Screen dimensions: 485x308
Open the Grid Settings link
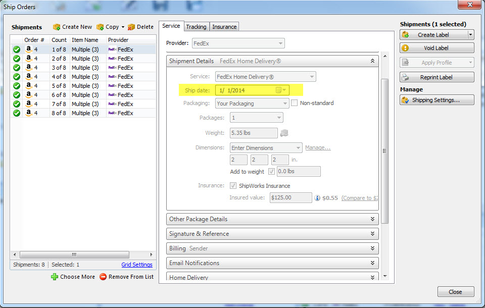pos(137,265)
